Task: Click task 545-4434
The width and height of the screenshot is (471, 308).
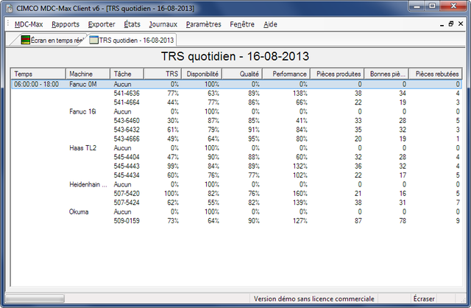Action: point(127,175)
